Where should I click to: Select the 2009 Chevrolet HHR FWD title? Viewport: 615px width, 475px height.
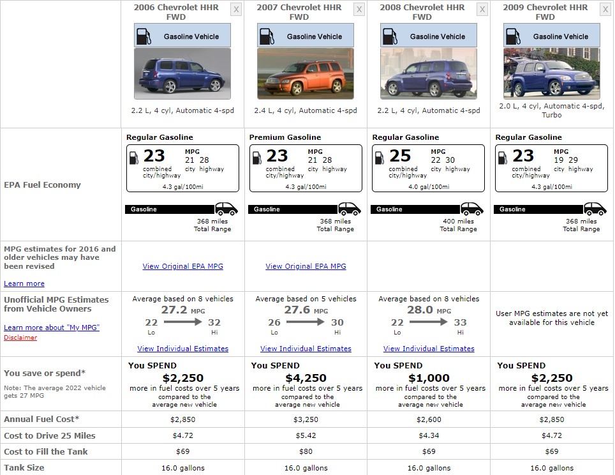(x=545, y=12)
